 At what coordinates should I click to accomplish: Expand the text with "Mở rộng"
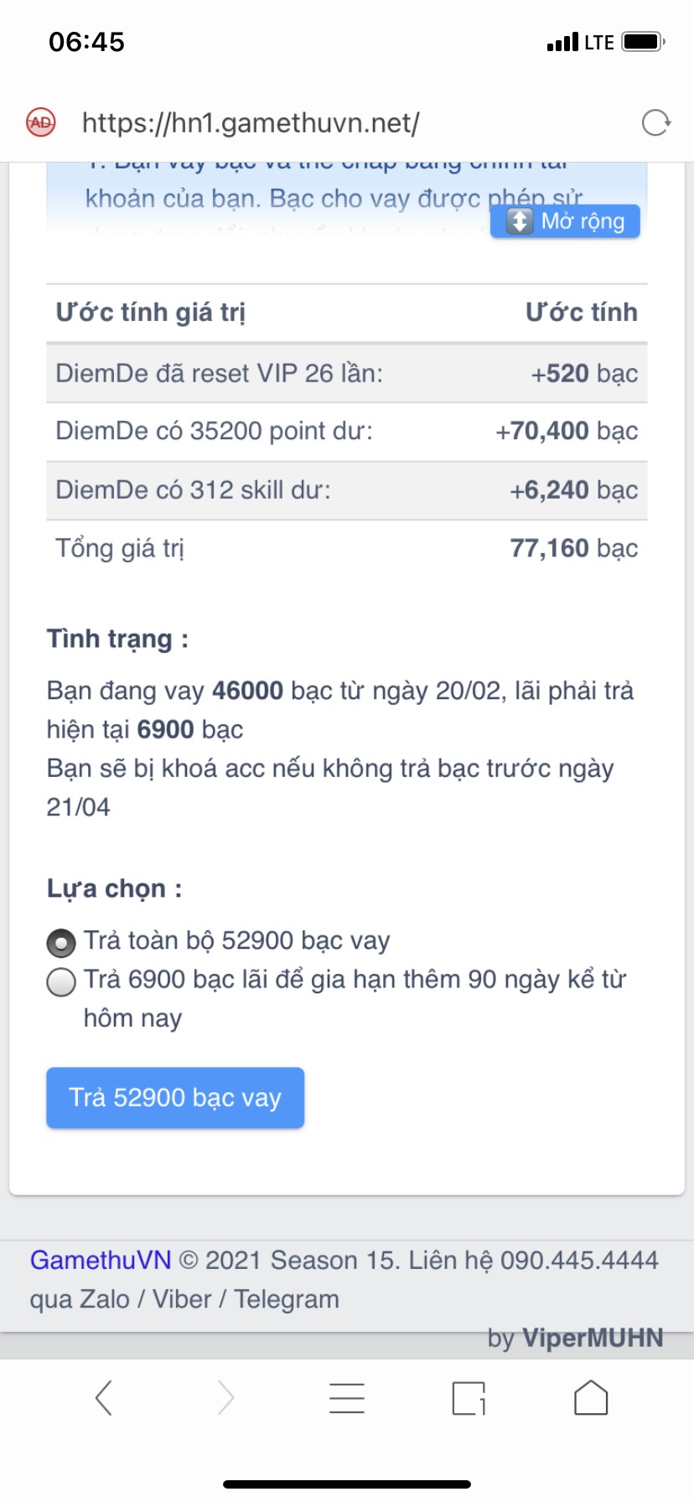coord(565,221)
